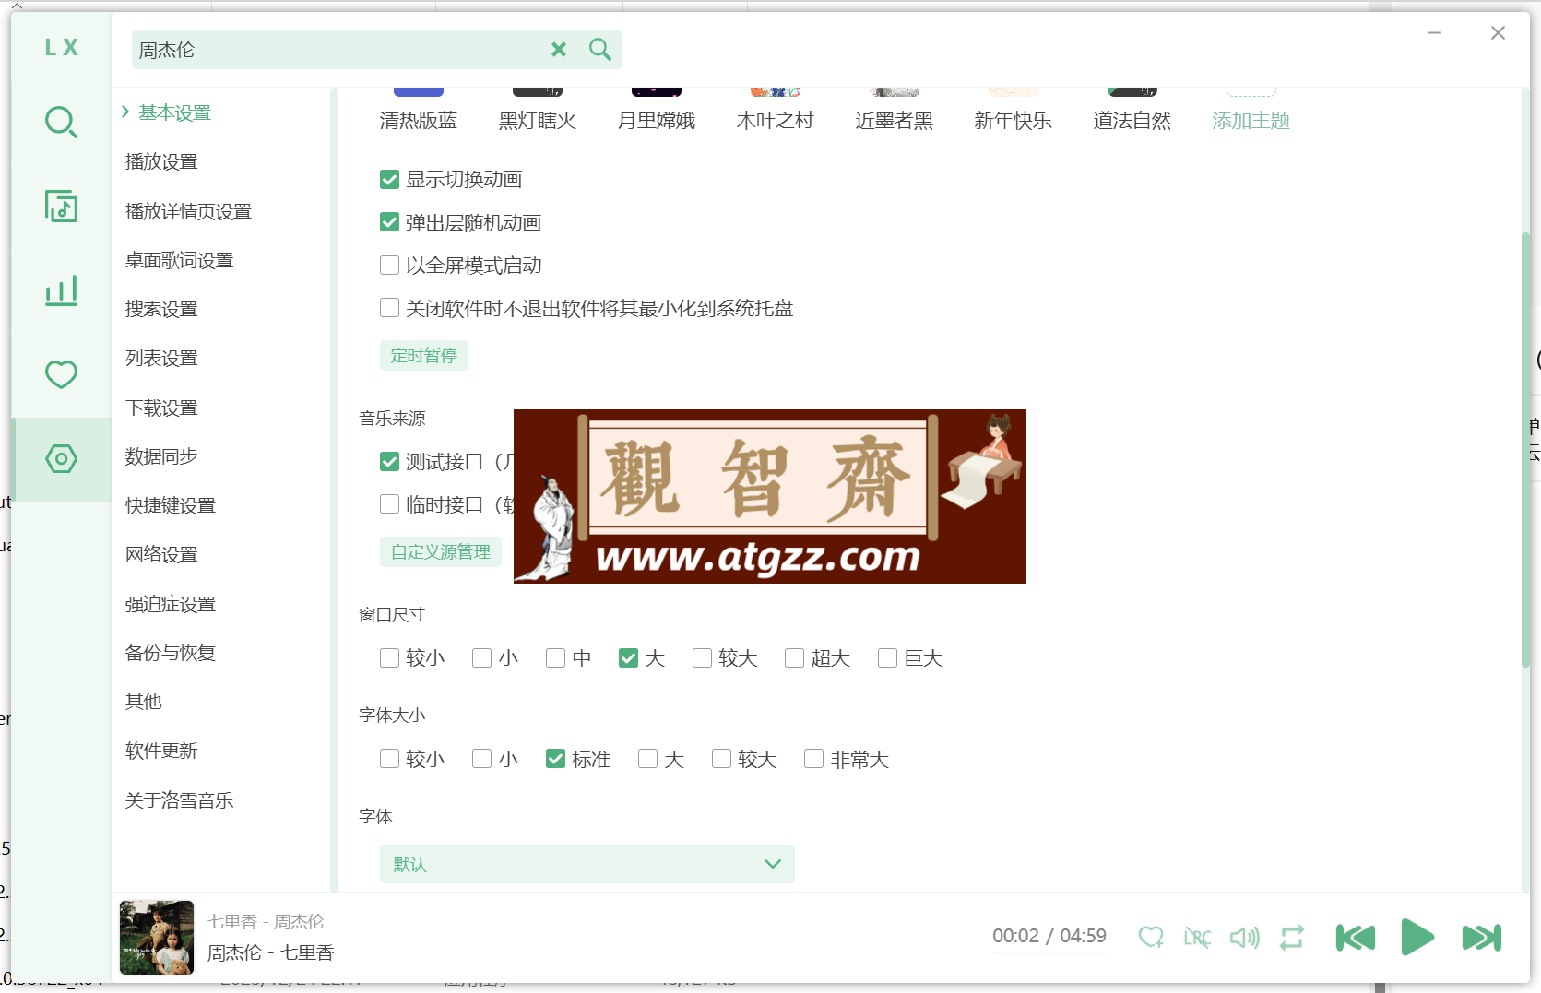The width and height of the screenshot is (1541, 993).
Task: Go to 软件更新 section
Action: coord(161,751)
